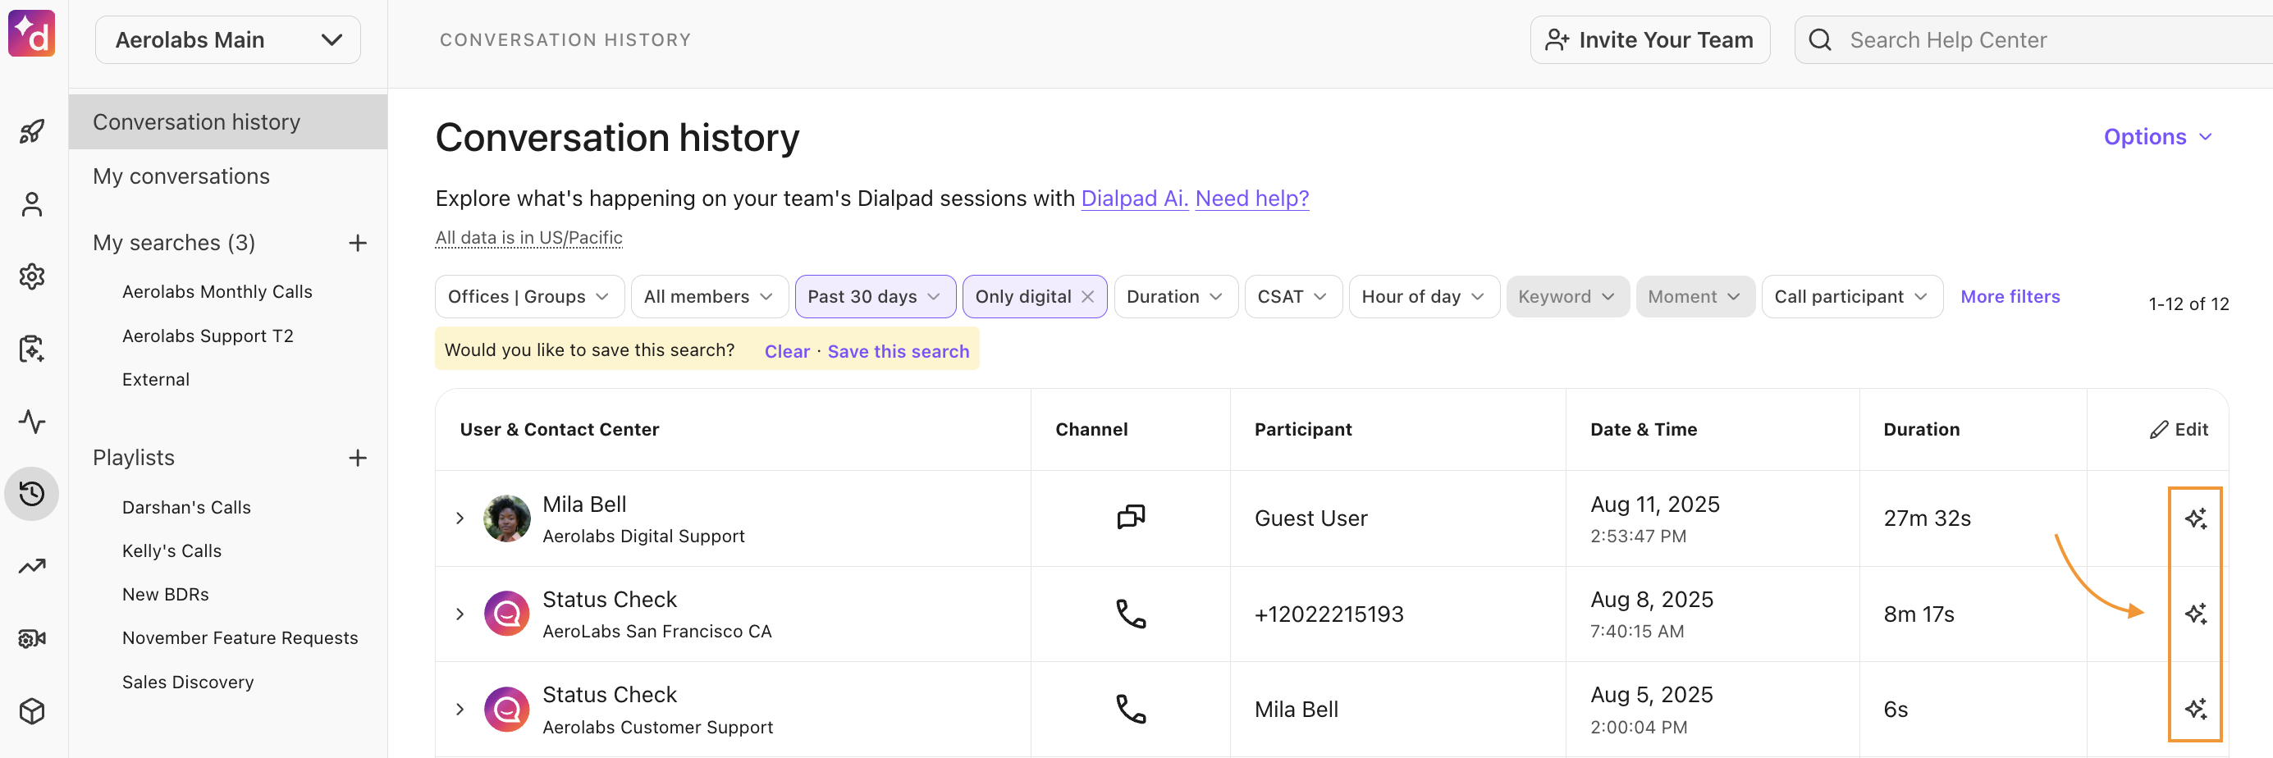Open Darshan's Calls playlist

[x=186, y=508]
